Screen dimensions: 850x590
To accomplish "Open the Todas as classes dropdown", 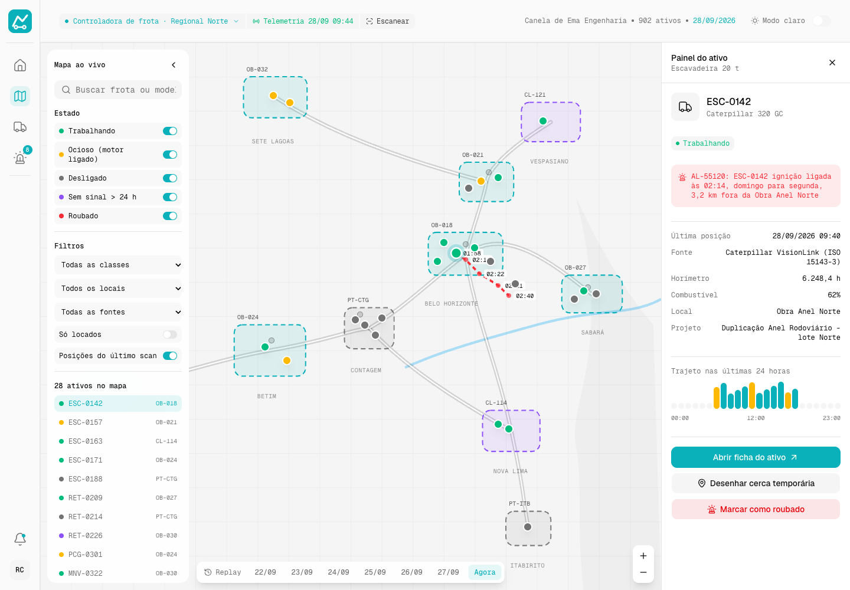I will click(118, 265).
